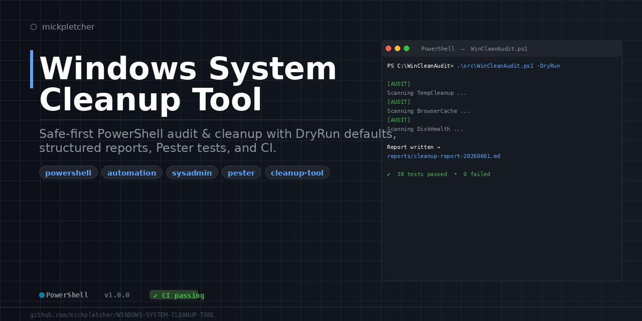642x321 pixels.
Task: Click the 38 tests passed result line
Action: tap(439, 174)
